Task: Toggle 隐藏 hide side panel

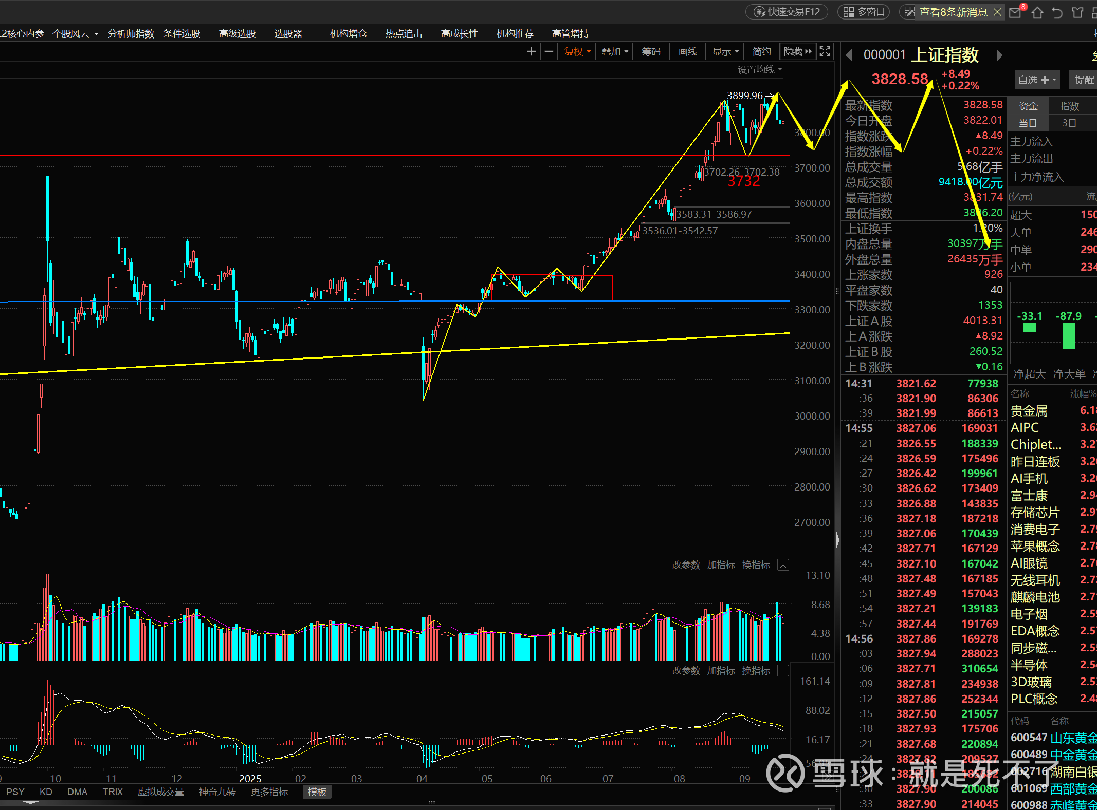Action: click(797, 51)
